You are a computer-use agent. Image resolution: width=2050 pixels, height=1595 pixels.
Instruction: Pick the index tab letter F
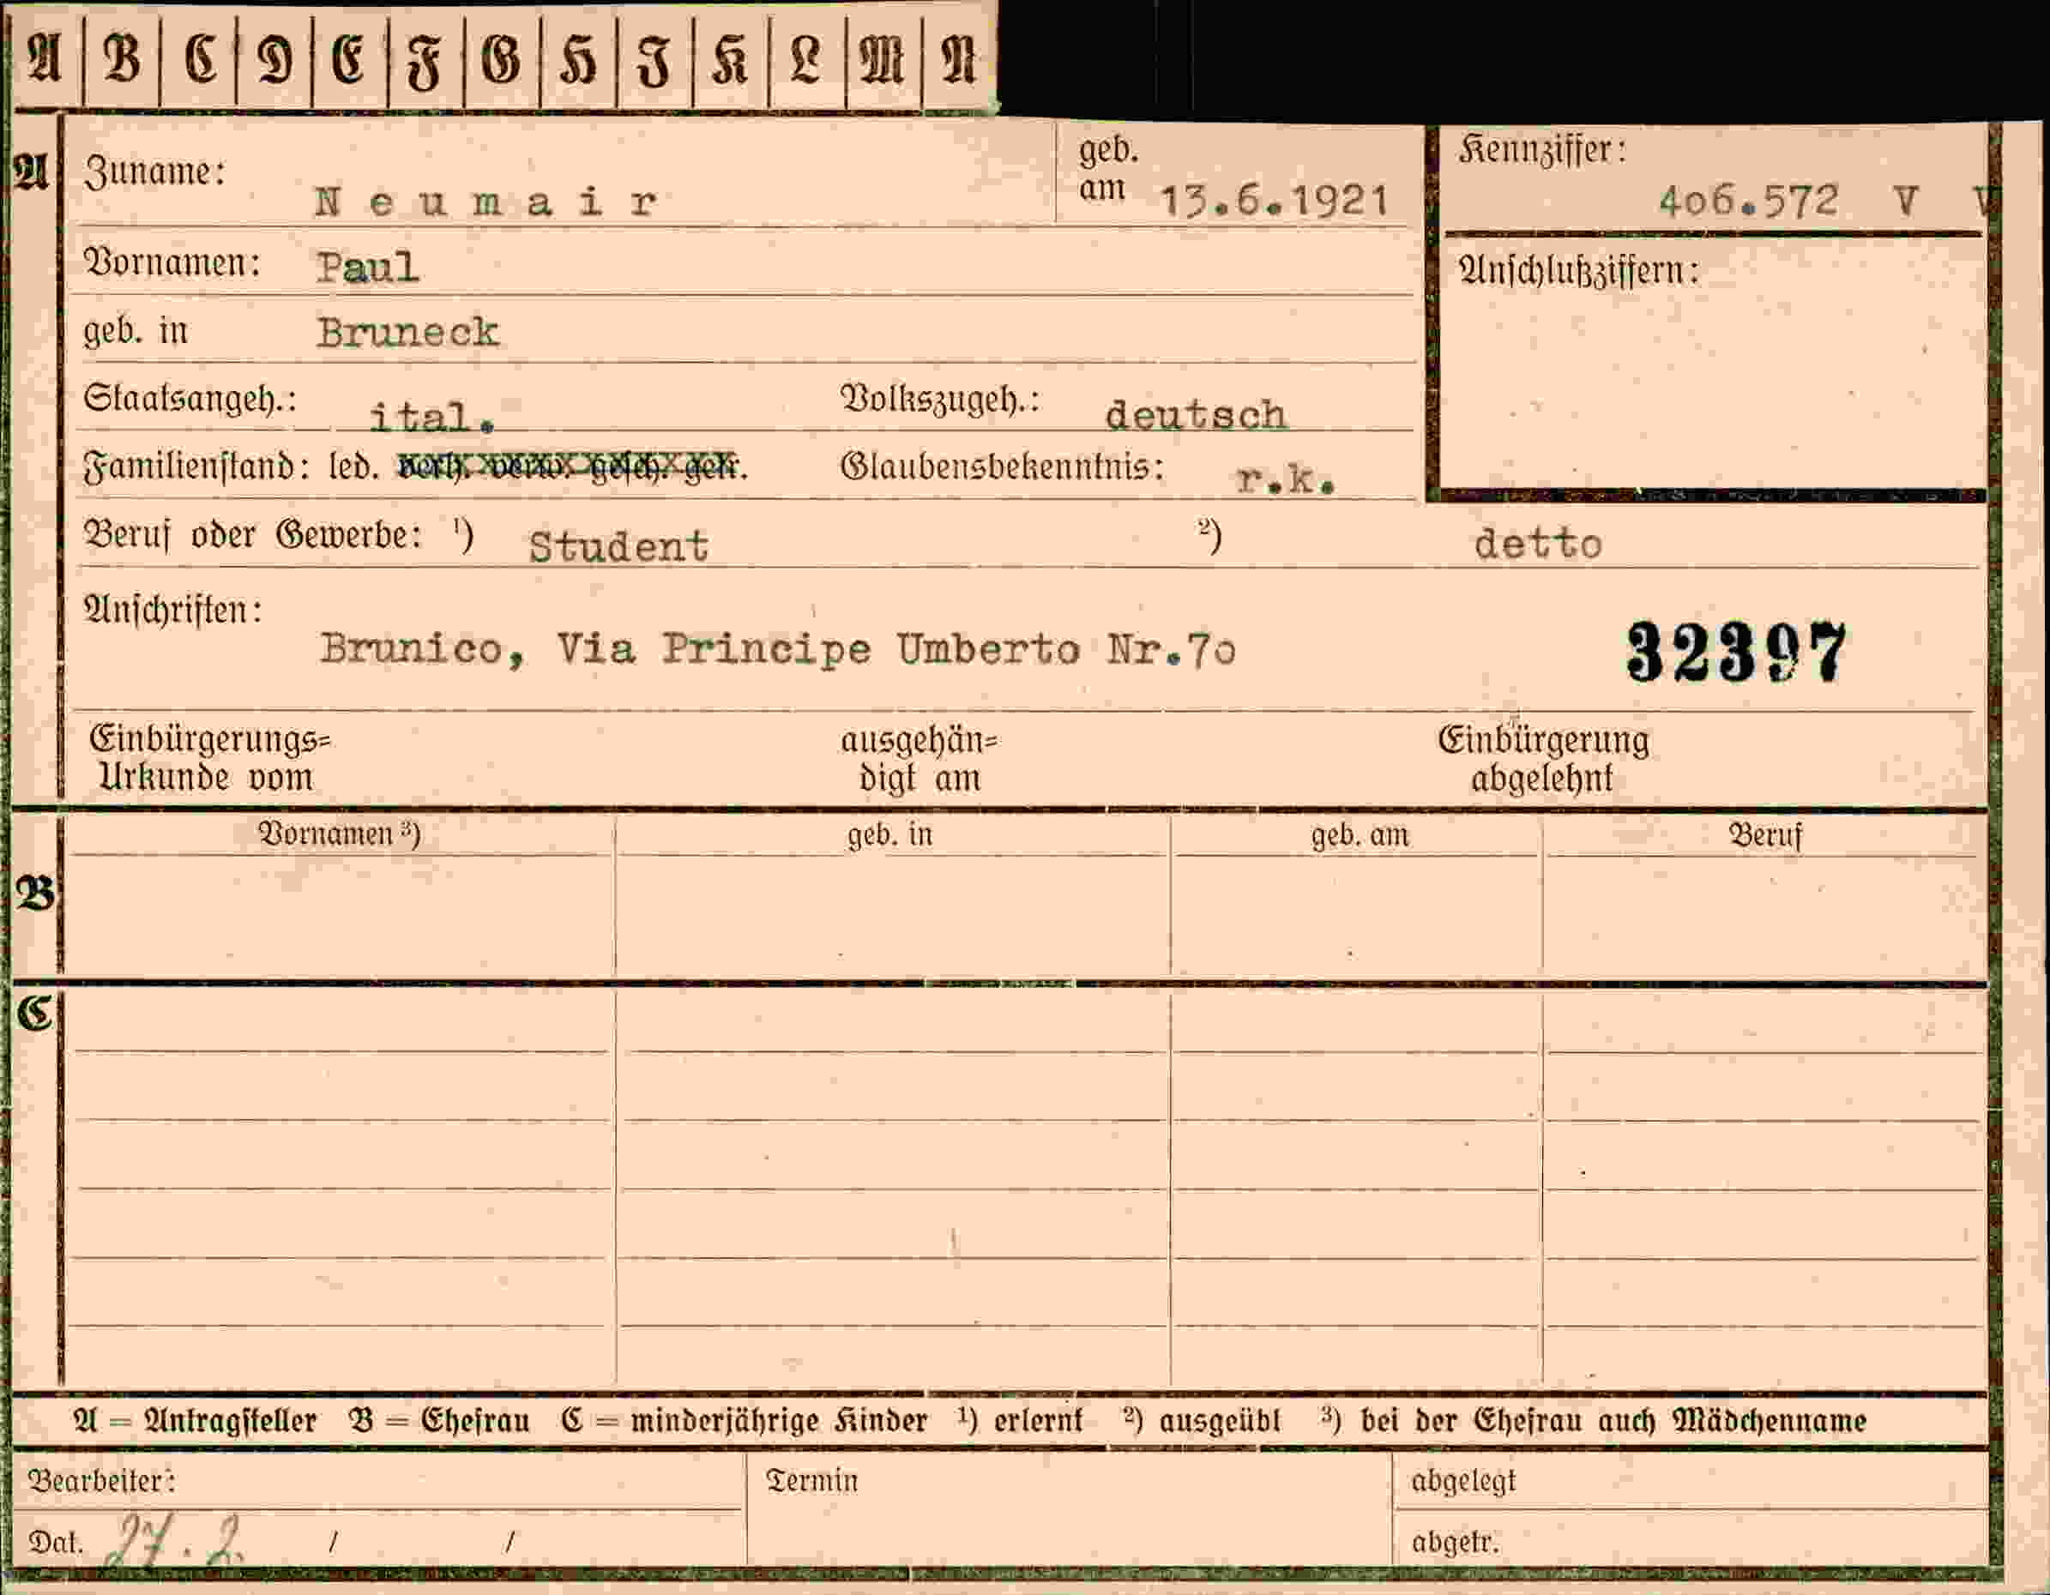tap(425, 62)
